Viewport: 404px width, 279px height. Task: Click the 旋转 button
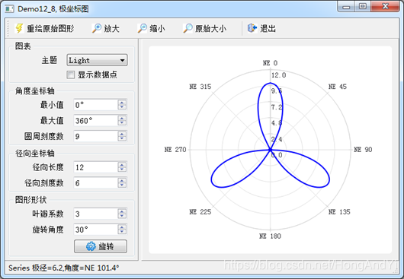(101, 246)
